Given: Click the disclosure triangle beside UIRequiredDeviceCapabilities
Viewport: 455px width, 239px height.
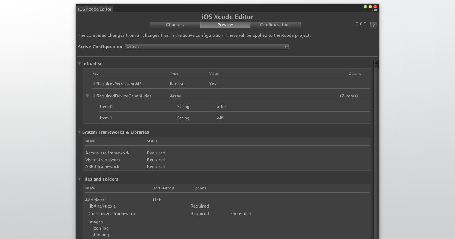Looking at the screenshot, I should click(x=88, y=96).
